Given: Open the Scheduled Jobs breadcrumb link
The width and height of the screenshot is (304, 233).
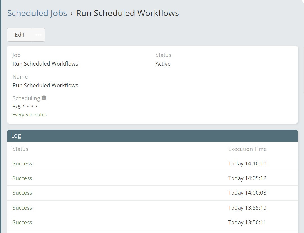Looking at the screenshot, I should 37,13.
